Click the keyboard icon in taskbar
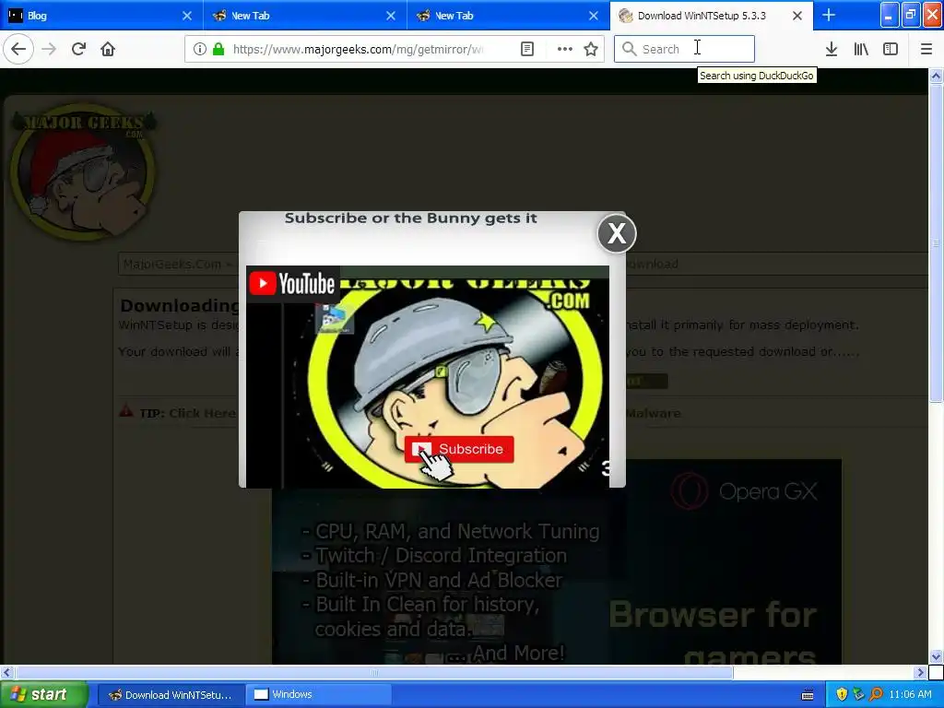 coord(808,695)
